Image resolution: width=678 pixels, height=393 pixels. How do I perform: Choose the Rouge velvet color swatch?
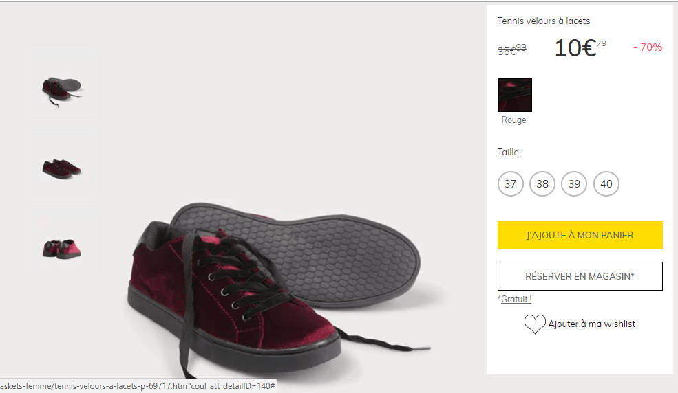515,95
